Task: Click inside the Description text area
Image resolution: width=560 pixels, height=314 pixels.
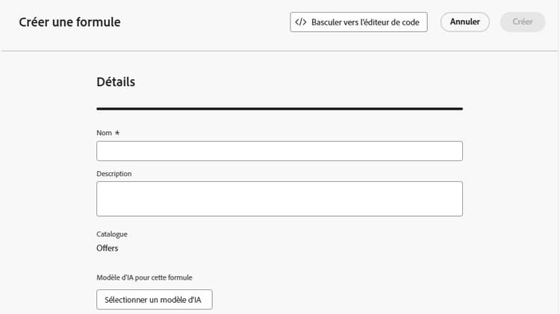Action: coord(279,198)
